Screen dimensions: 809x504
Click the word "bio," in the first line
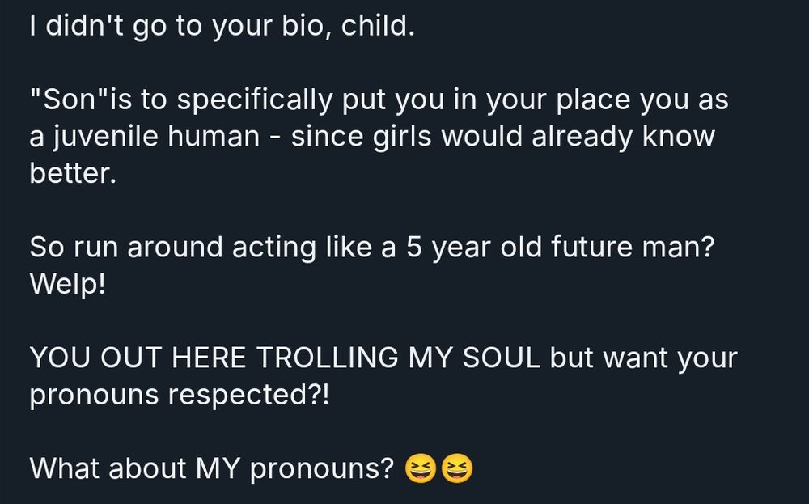(x=307, y=26)
